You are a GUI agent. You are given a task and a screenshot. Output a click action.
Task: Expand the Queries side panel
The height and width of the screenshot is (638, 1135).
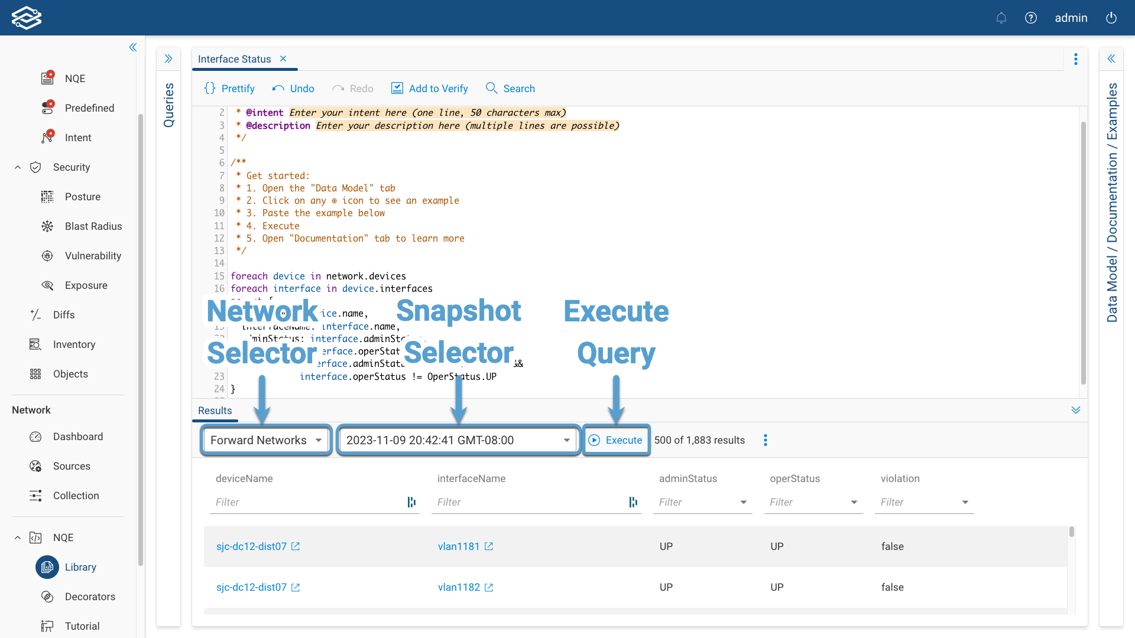168,58
